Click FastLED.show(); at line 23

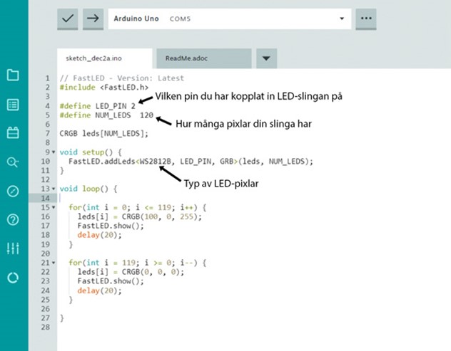click(111, 281)
